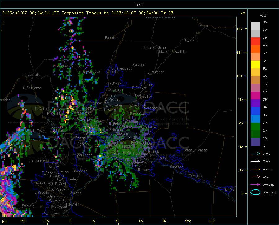This screenshot has width=279, height=225.
Task: Click the bright green 30 dBZ color swatch
Action: pyautogui.click(x=255, y=127)
